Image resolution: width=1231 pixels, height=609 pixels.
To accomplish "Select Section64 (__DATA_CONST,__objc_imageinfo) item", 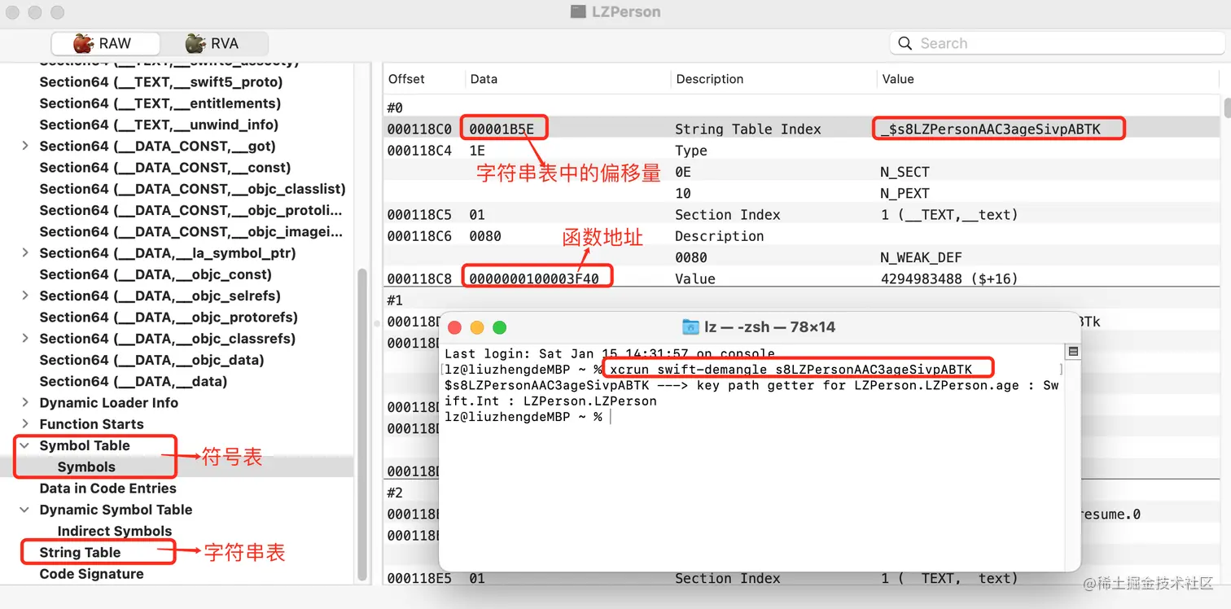I will (x=191, y=231).
